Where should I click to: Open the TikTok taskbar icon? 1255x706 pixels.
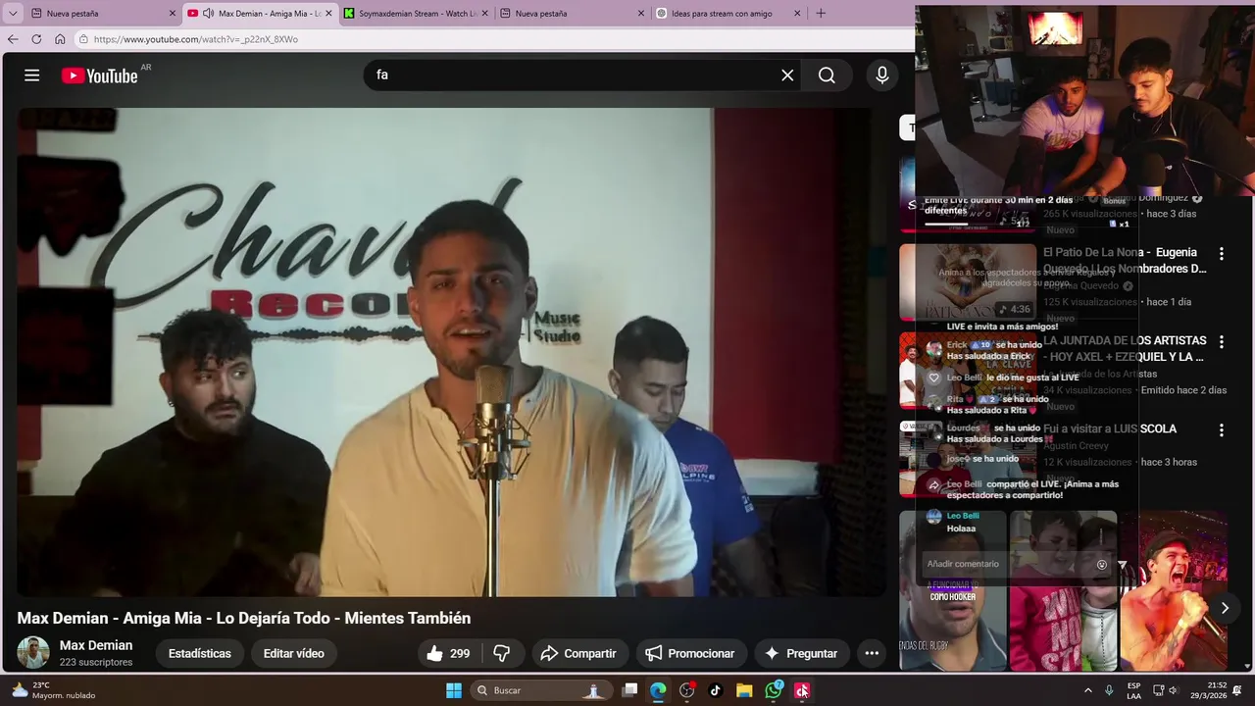click(x=715, y=690)
